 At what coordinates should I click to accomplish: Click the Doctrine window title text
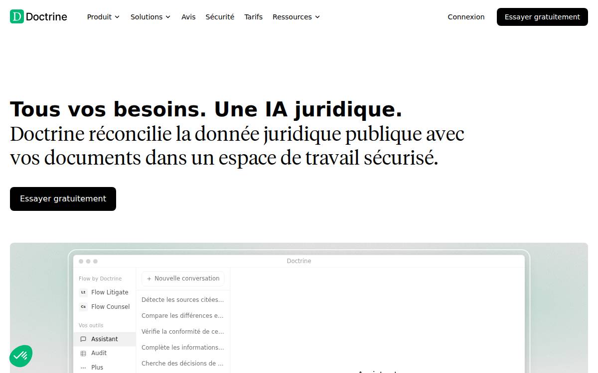(299, 261)
